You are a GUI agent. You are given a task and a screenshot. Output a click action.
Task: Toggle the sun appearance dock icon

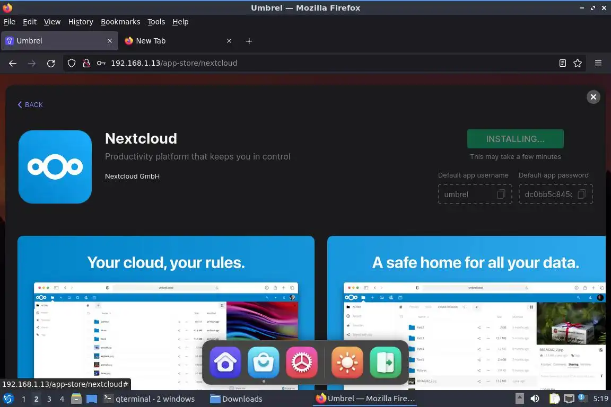click(347, 362)
